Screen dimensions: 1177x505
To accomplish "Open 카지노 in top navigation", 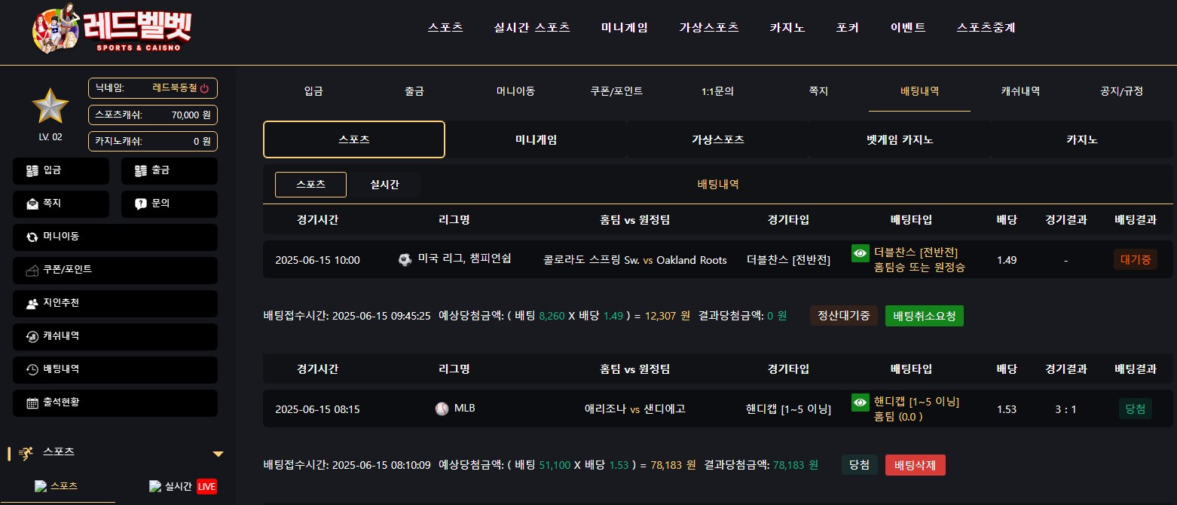I will click(x=787, y=28).
